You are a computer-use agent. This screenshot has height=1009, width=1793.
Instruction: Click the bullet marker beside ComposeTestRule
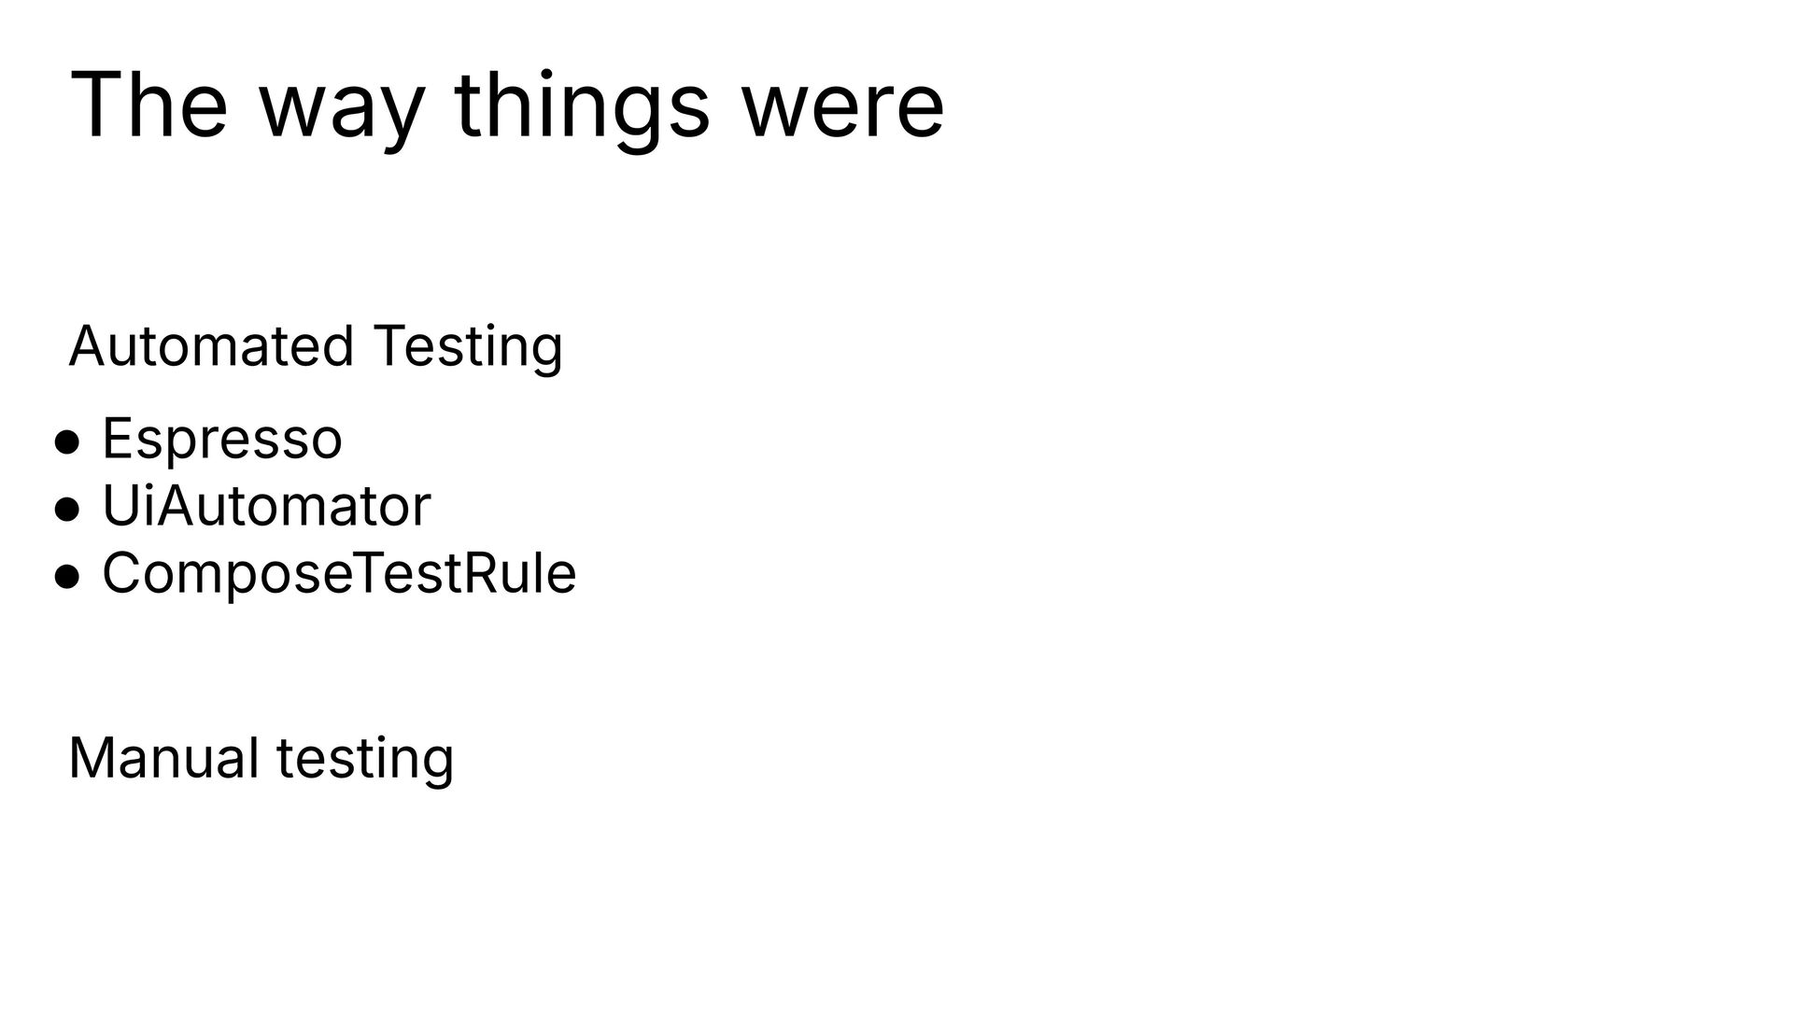click(x=67, y=578)
